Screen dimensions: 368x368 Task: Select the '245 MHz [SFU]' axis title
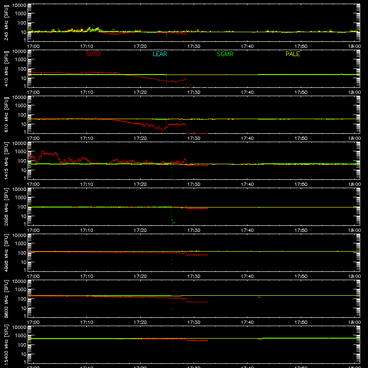(6, 23)
